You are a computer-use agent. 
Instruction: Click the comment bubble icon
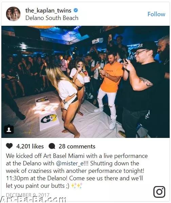(x=52, y=146)
